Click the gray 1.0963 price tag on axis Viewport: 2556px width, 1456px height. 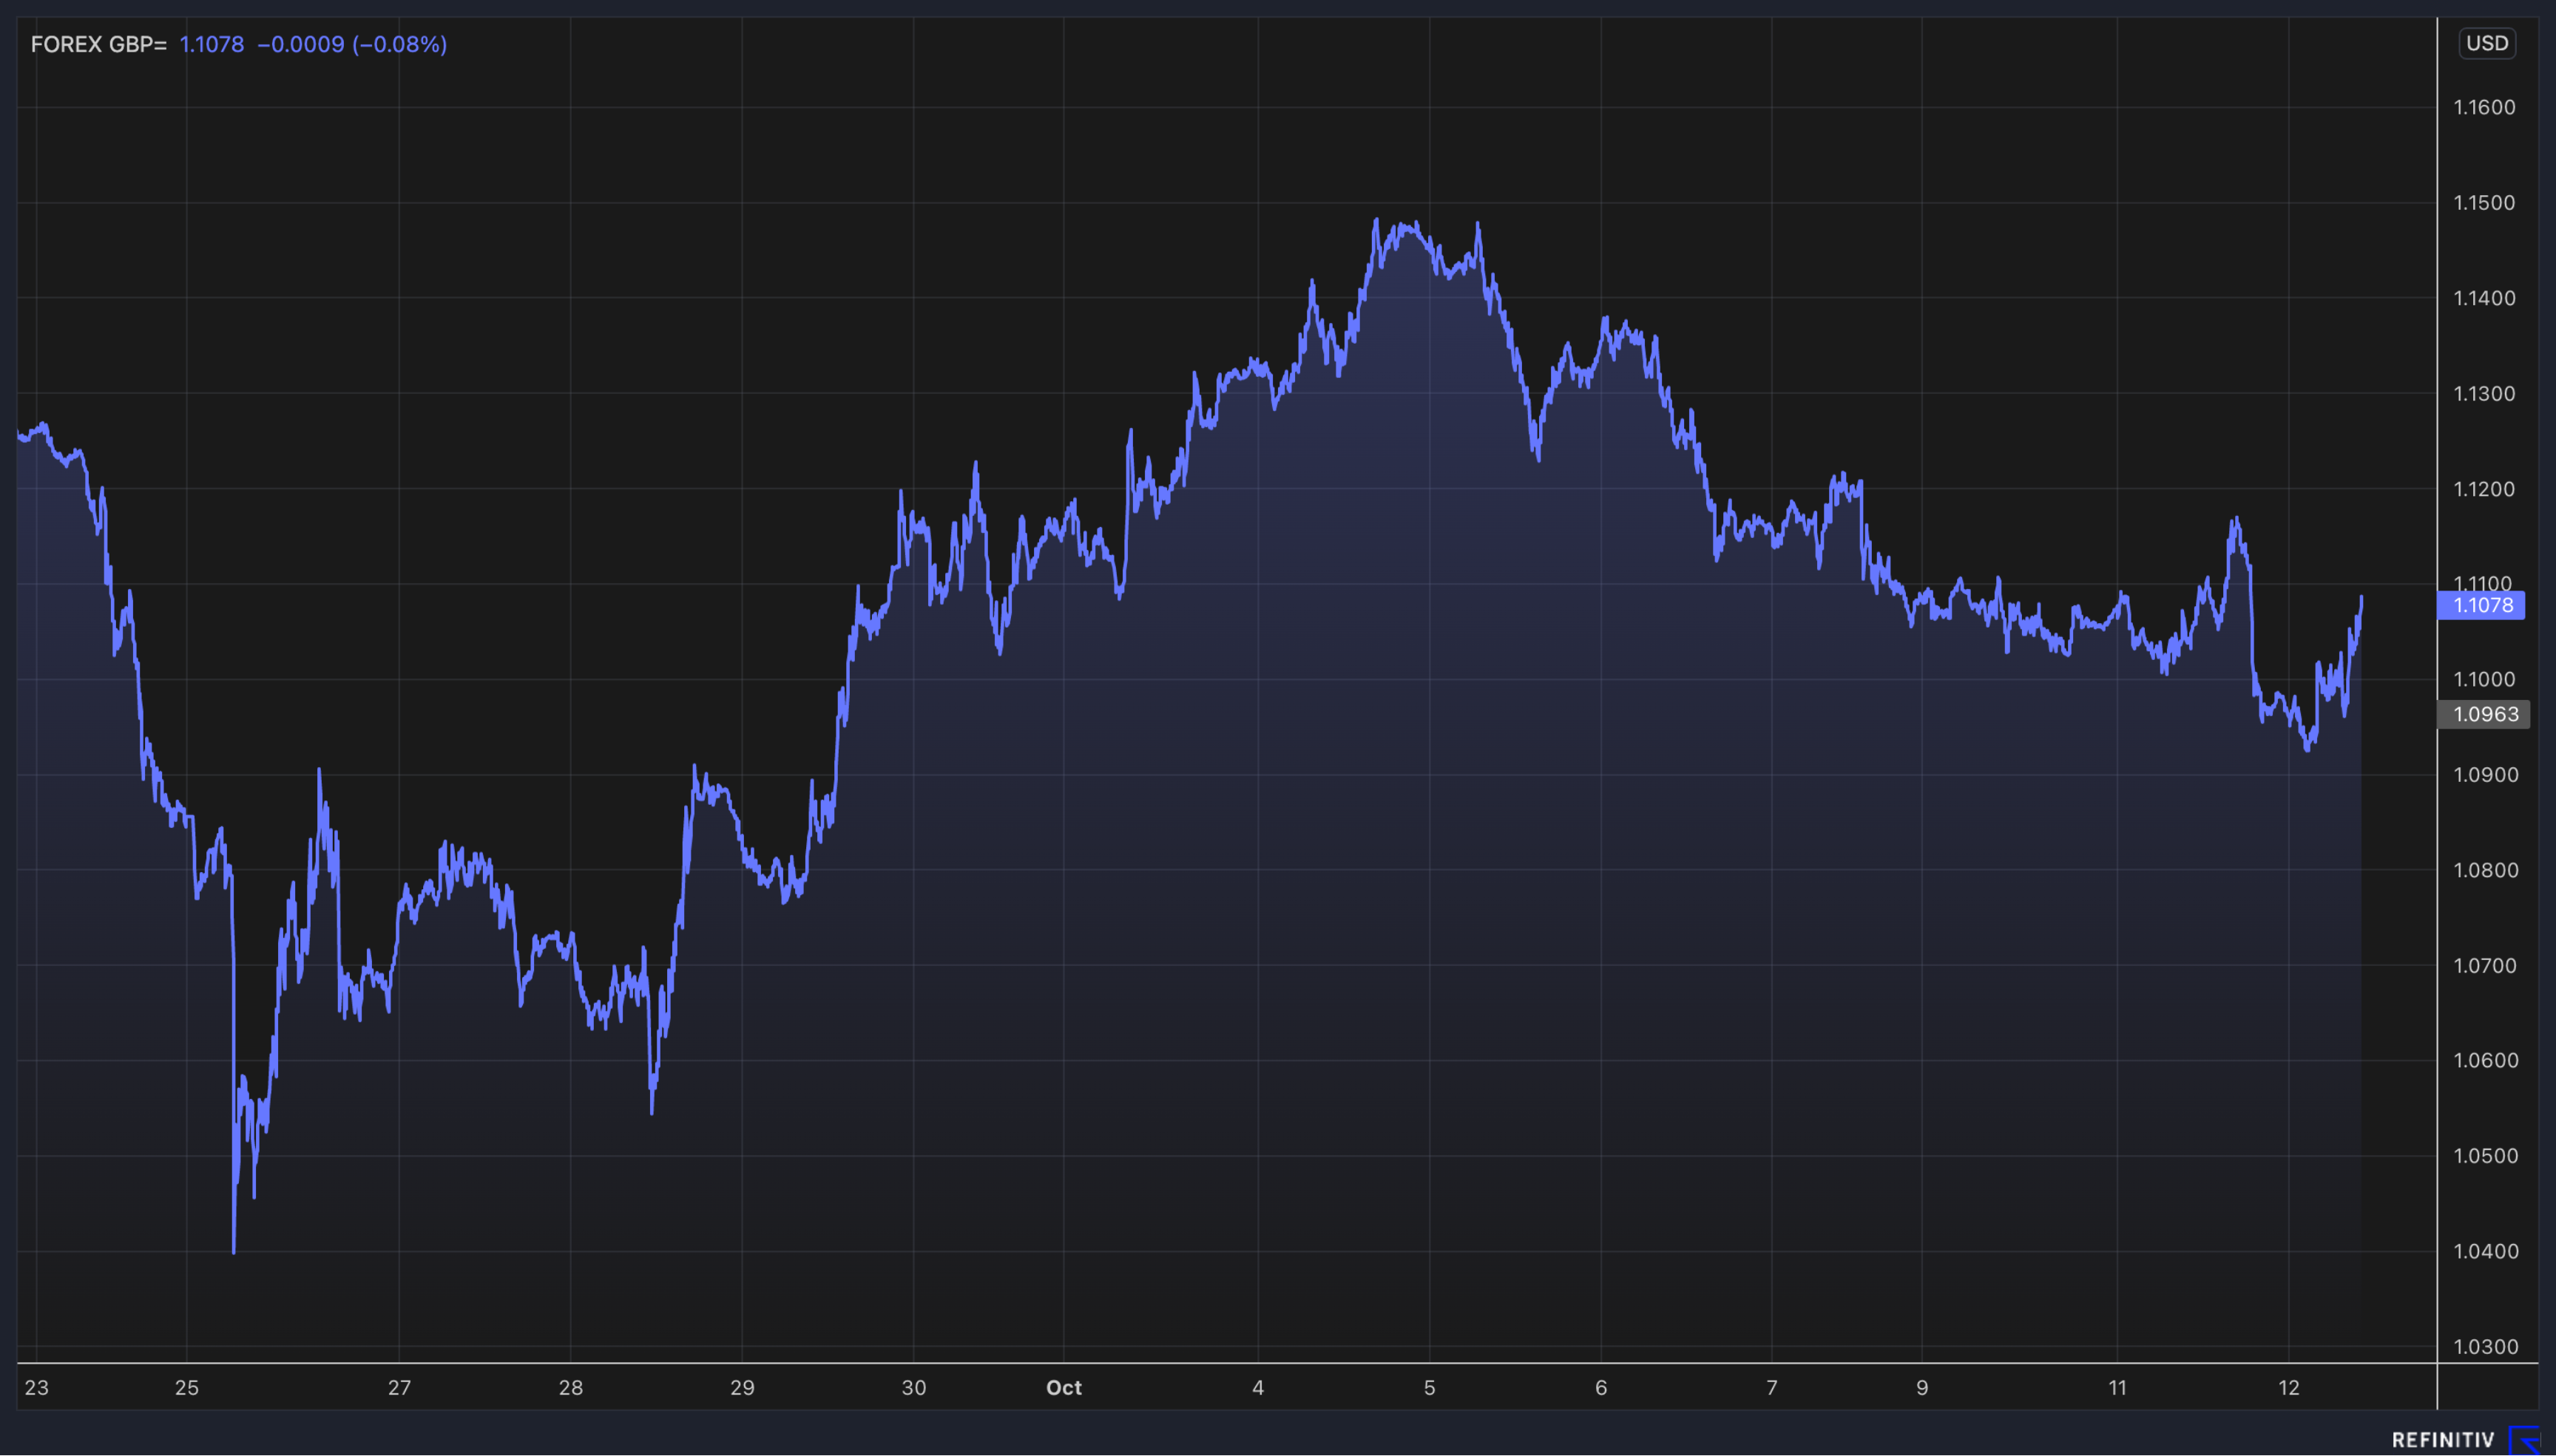coord(2484,714)
